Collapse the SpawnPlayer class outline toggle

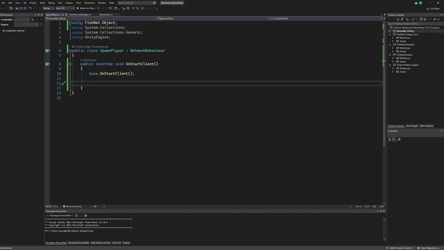tap(70, 51)
